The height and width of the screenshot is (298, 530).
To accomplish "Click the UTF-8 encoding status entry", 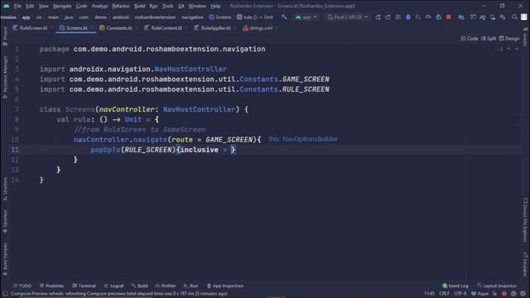I will 460,294.
